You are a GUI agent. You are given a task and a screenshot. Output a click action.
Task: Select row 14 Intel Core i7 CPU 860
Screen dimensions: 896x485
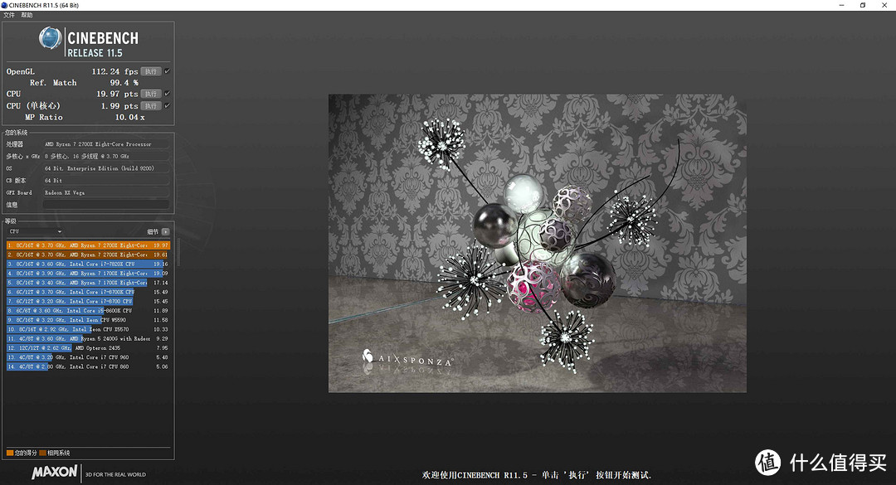pyautogui.click(x=89, y=366)
